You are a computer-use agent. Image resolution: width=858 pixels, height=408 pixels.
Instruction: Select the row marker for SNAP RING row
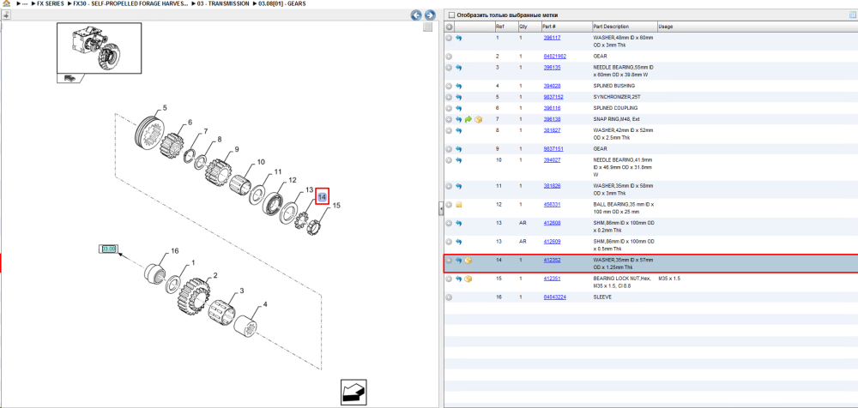449,119
